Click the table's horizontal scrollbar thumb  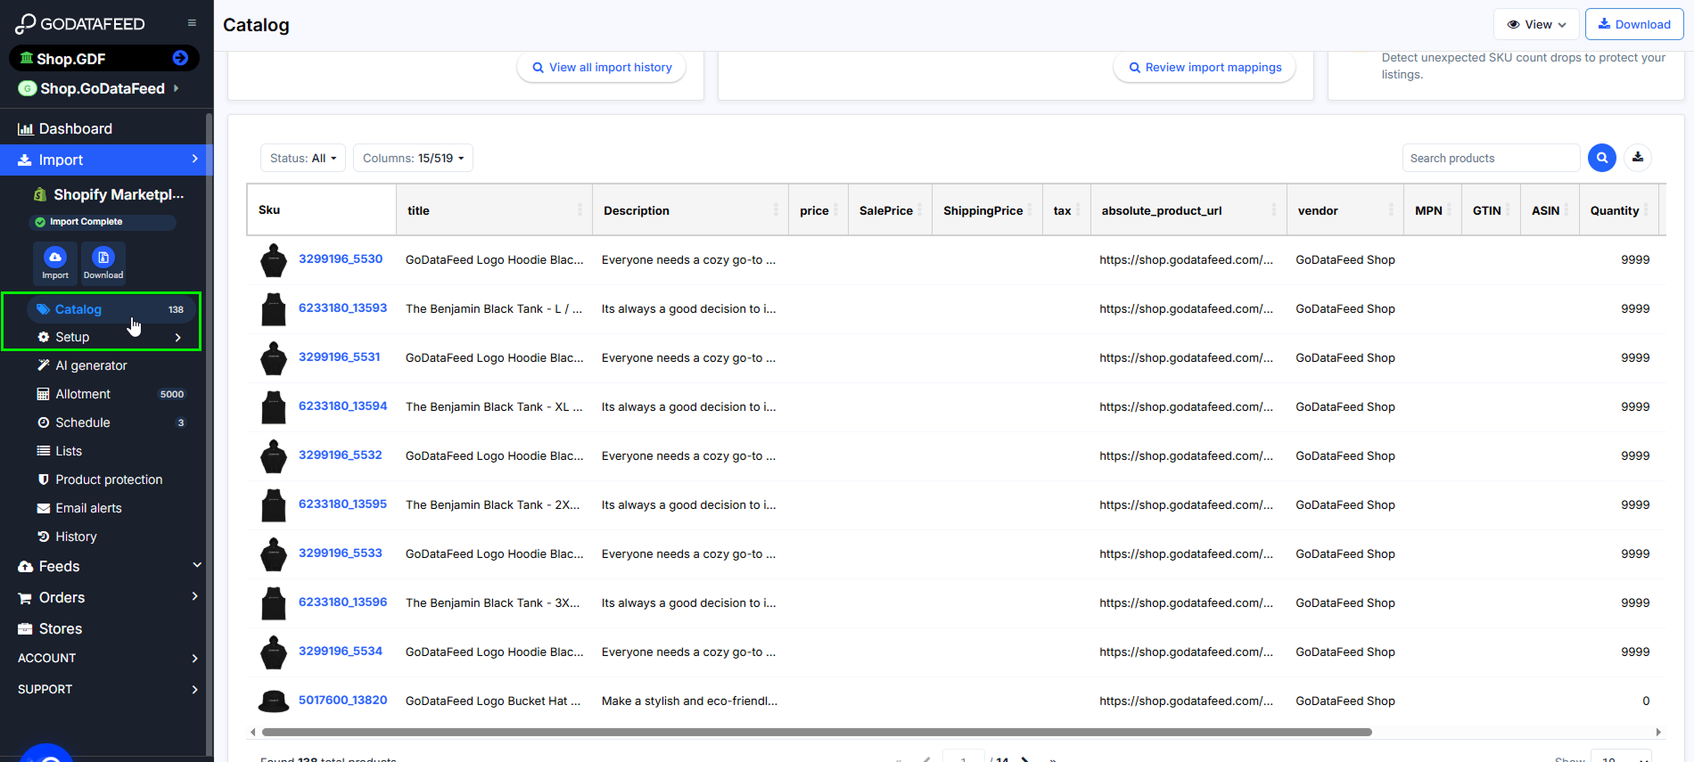coord(817,733)
